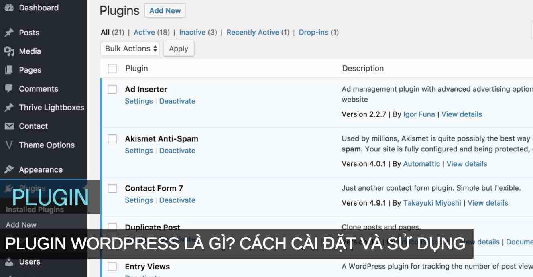533x277 pixels.
Task: Filter plugins by Active
Action: [144, 32]
